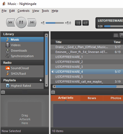Open the File menu

pyautogui.click(x=4, y=11)
